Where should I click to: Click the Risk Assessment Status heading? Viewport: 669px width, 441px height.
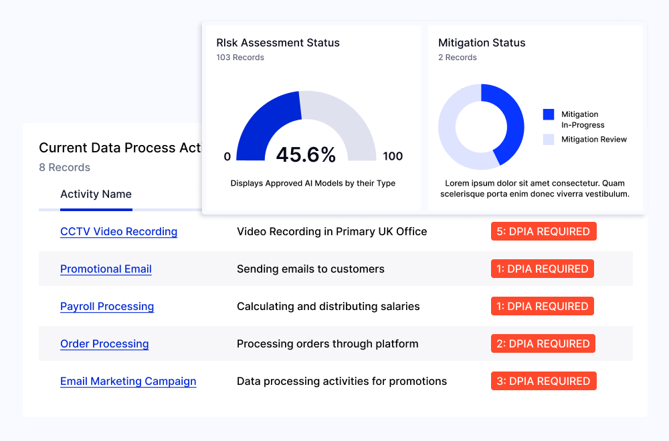(277, 42)
